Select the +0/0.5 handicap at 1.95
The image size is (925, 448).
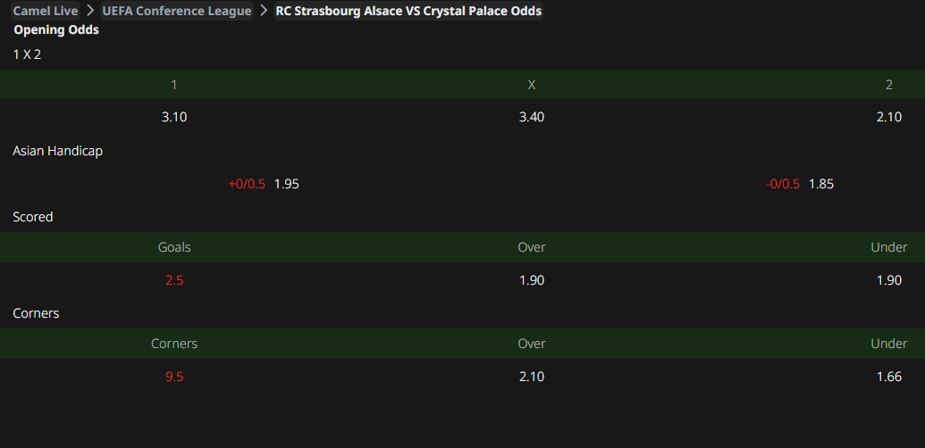tap(286, 184)
